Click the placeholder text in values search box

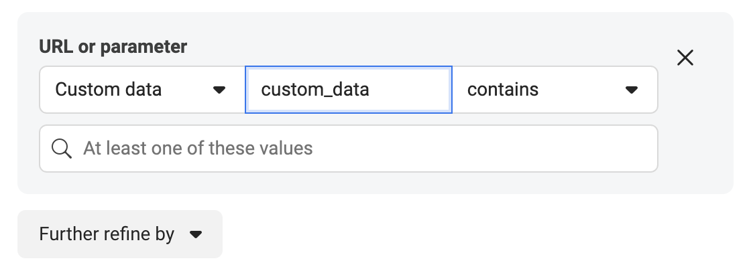pos(198,149)
